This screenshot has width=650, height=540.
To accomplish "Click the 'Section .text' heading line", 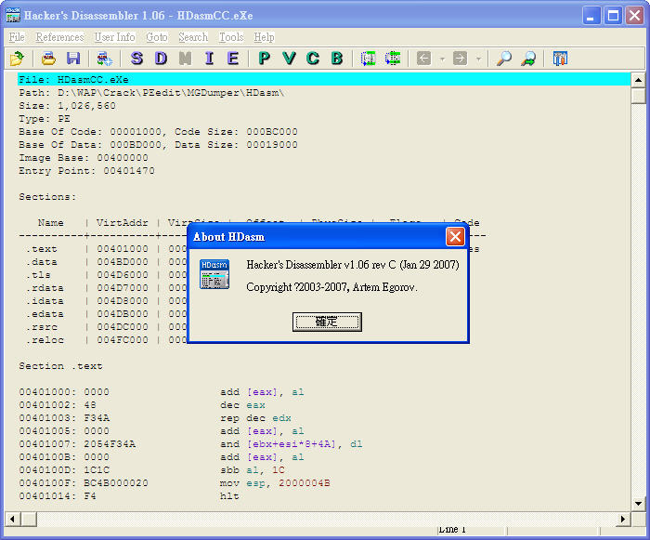I will [x=60, y=366].
